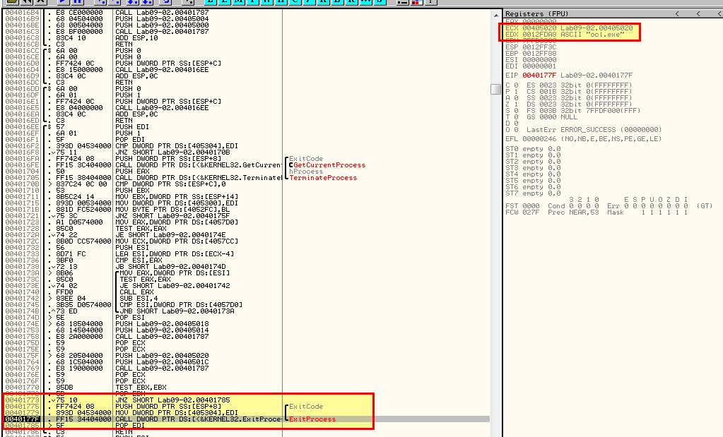Screen dimensions: 723x437
Task: Select the EDI register value 00000001
Action: 539,66
